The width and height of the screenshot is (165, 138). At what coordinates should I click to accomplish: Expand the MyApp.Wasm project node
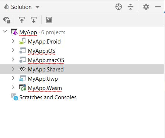(x=13, y=87)
